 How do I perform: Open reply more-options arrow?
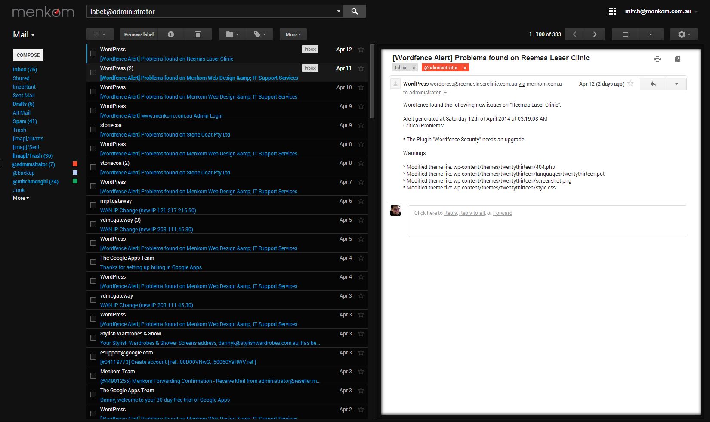click(676, 84)
